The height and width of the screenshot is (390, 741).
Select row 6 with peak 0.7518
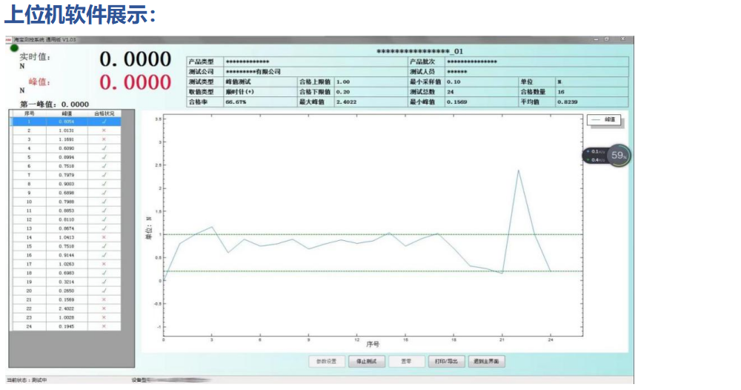(x=66, y=166)
